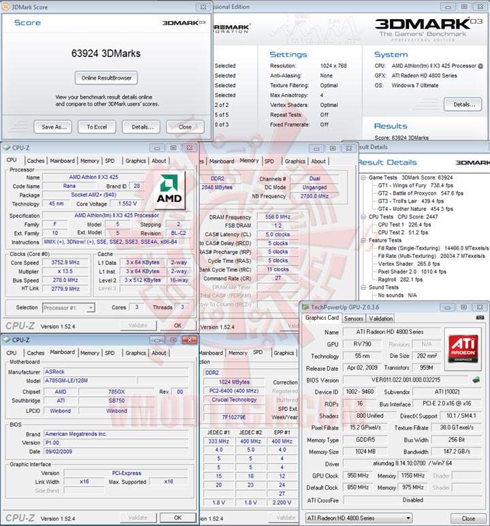Image resolution: width=490 pixels, height=526 pixels.
Task: Click the ATI Radeon logo in GPU-Z
Action: [463, 349]
